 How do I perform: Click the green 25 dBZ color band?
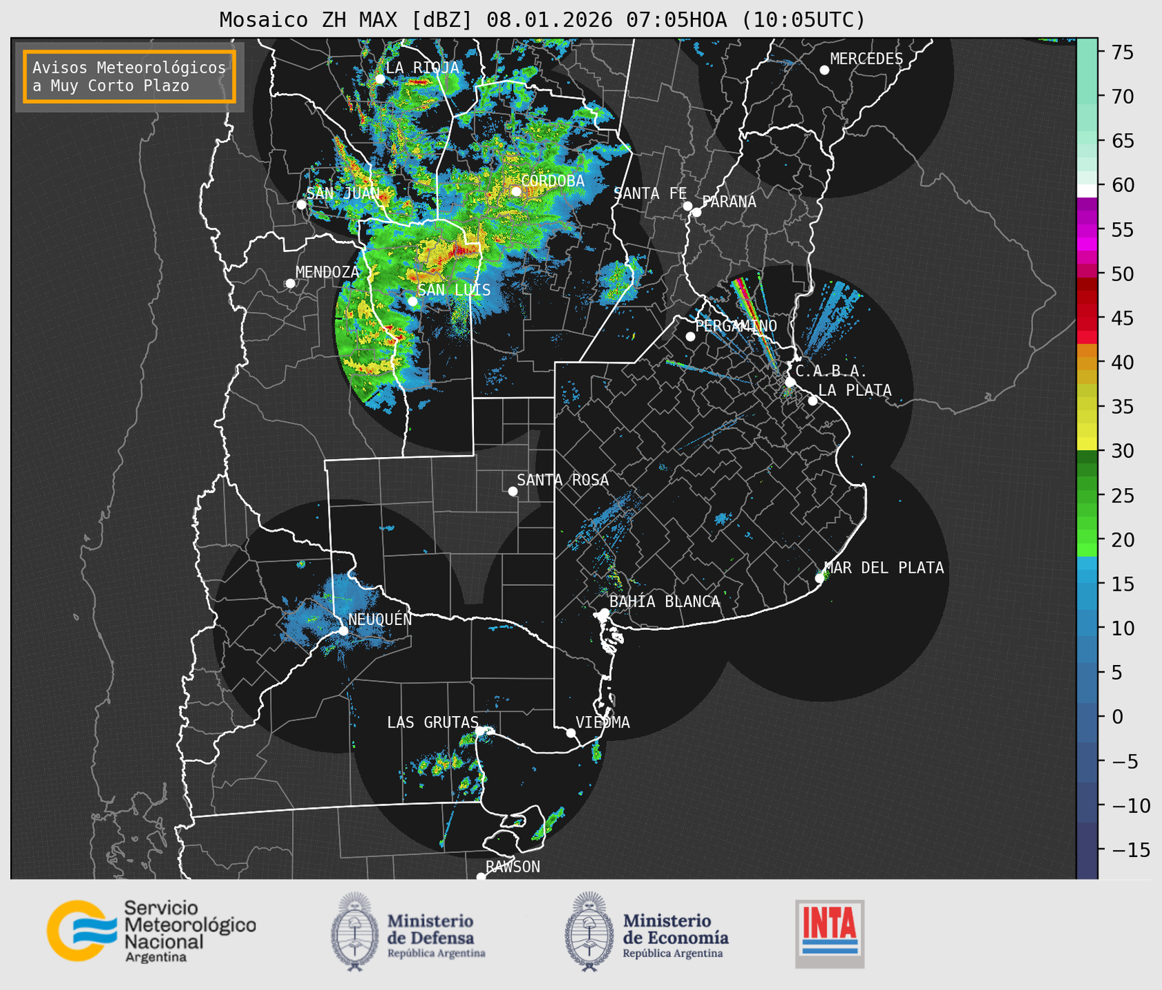coord(1086,496)
